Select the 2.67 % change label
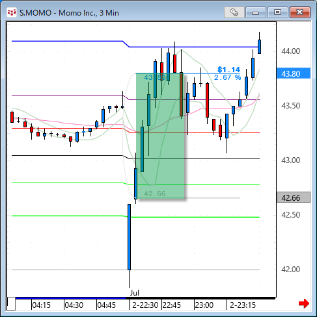The height and width of the screenshot is (317, 317). (x=227, y=77)
